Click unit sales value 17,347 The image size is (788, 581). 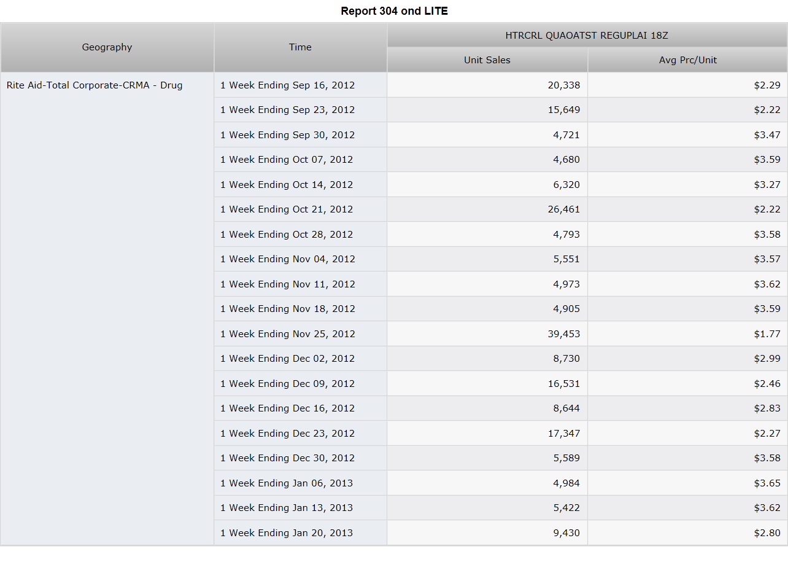[487, 433]
